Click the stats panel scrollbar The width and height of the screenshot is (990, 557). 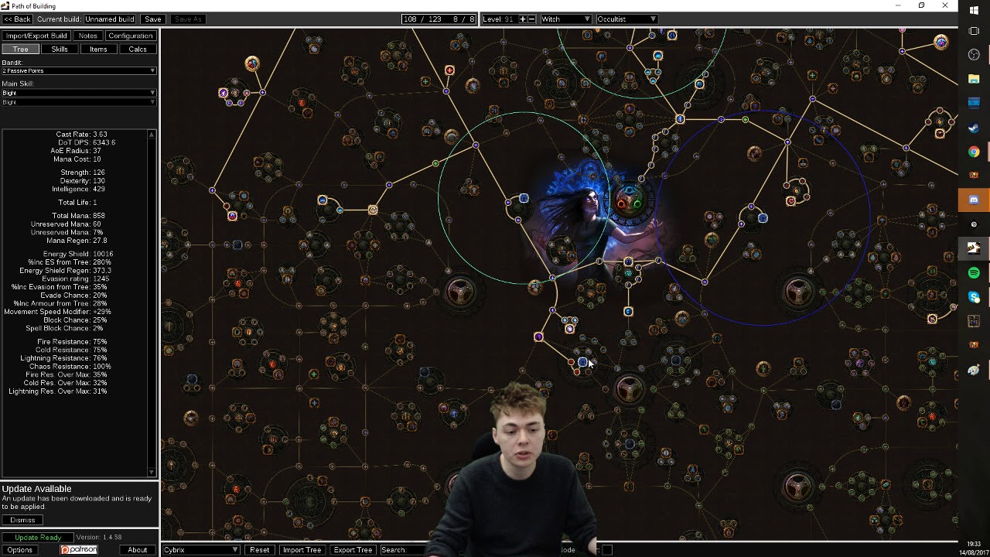[152, 302]
